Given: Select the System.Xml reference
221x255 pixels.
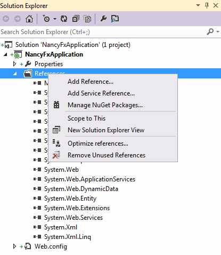Looking at the screenshot, I should click(x=61, y=227).
